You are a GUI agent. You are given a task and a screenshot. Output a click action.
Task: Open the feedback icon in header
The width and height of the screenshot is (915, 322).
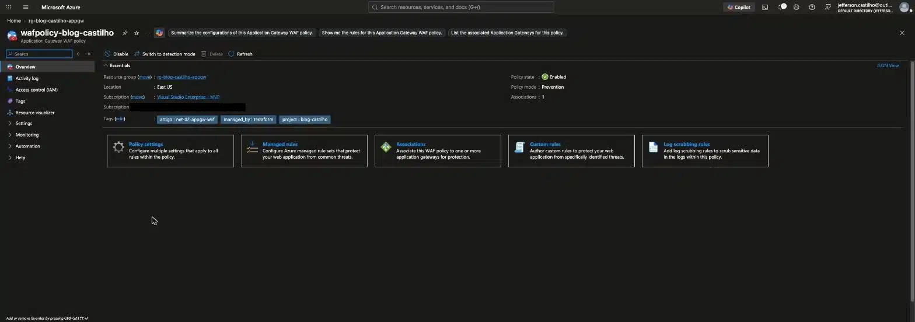[827, 7]
